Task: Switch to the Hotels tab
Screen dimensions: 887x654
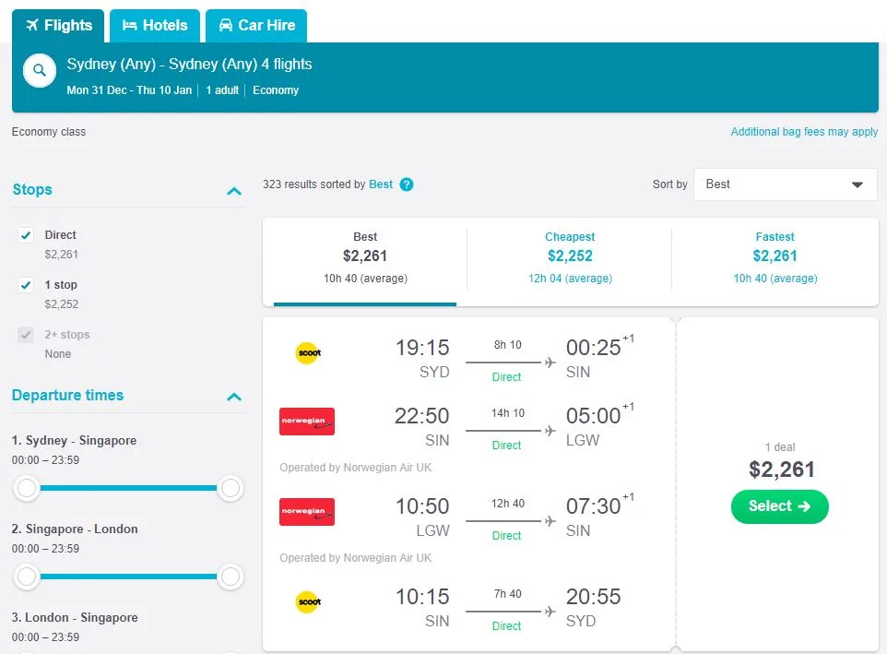Action: point(155,25)
